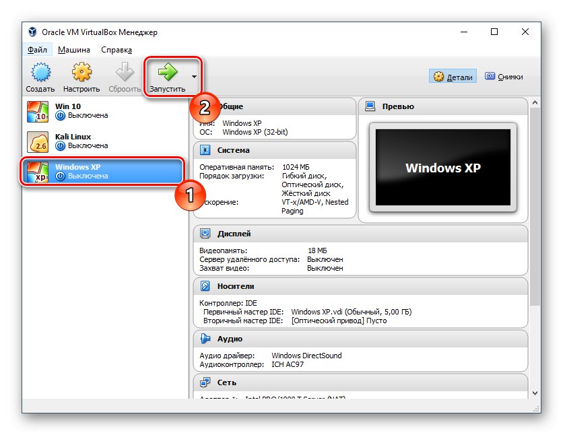
Task: Click the Windows XP.vdi disk entry
Action: [x=351, y=312]
